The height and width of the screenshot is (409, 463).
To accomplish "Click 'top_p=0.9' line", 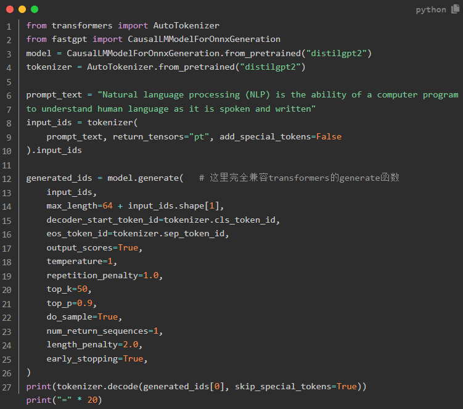I will coord(72,304).
